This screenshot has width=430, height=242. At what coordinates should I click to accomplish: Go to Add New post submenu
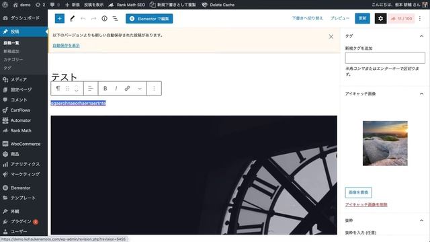coord(11,51)
